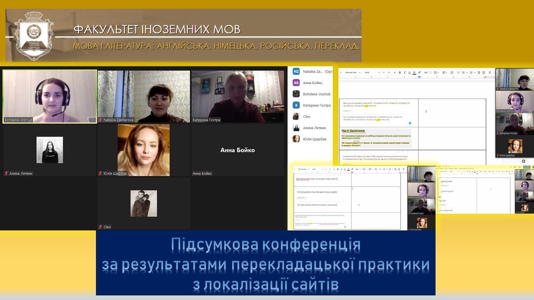Open line spacing menu in top-right document
Screen dimensions: 534x300
[x=452, y=72]
